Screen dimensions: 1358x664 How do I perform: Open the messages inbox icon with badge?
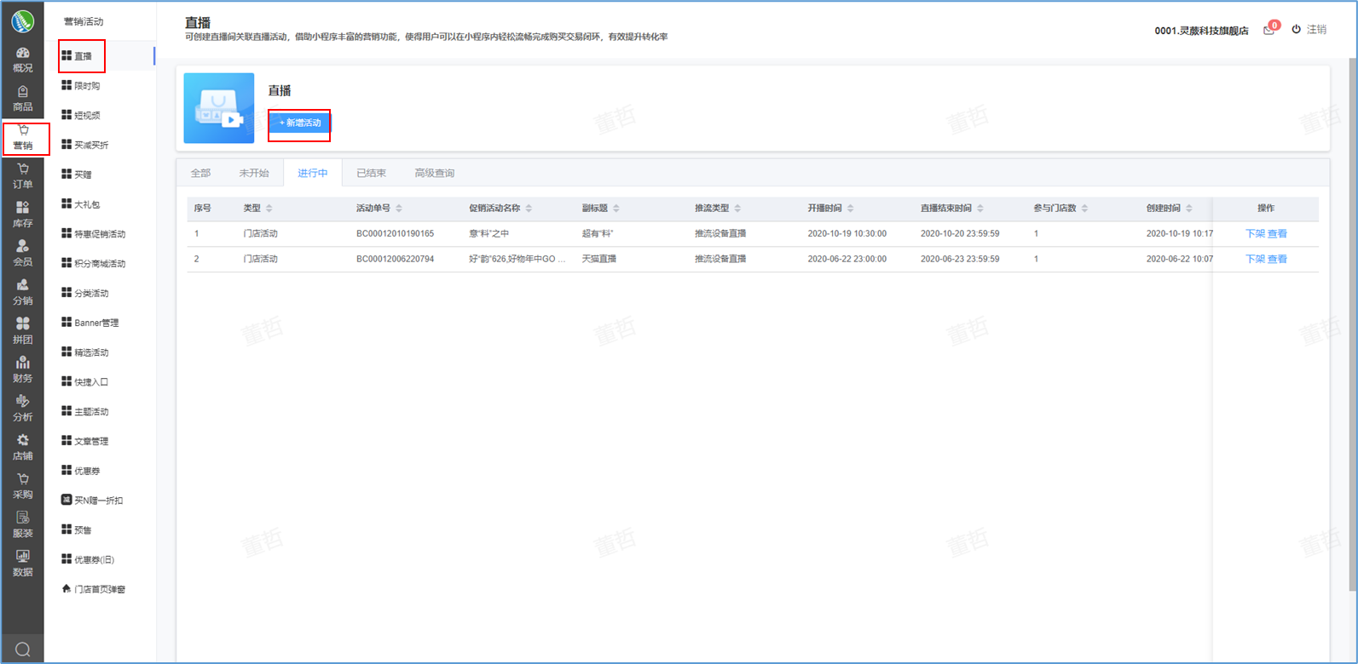tap(1270, 29)
